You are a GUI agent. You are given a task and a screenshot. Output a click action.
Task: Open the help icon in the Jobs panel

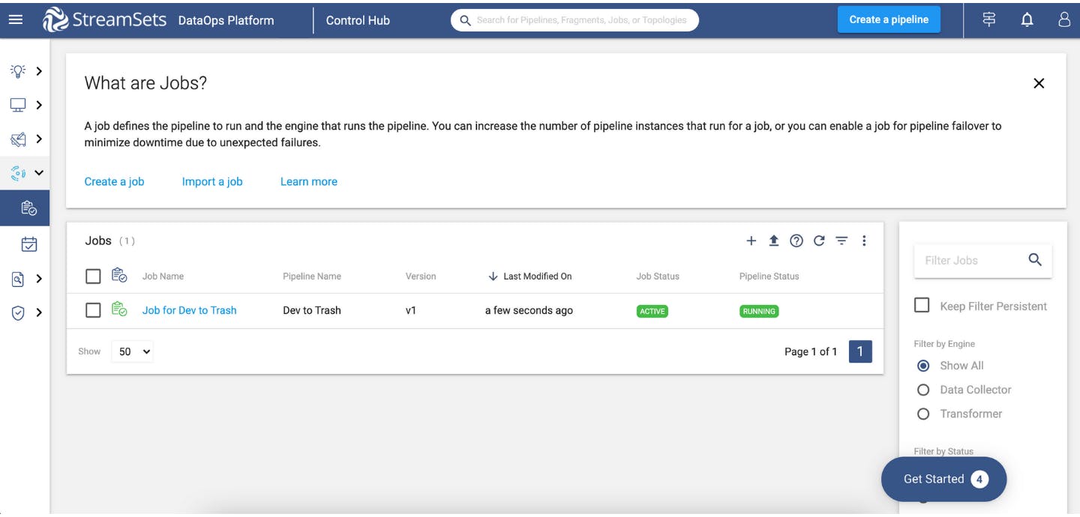point(796,241)
